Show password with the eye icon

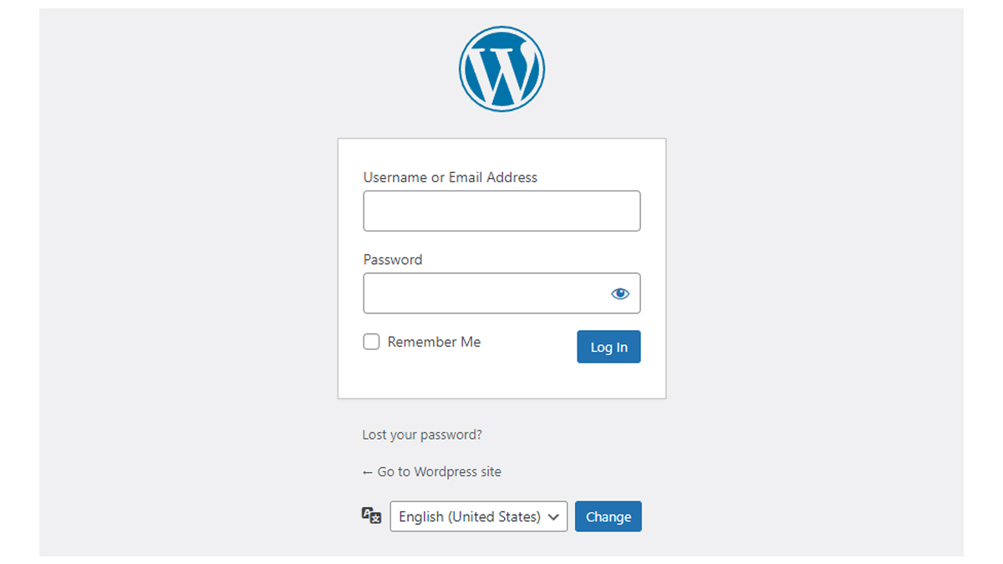coord(619,293)
